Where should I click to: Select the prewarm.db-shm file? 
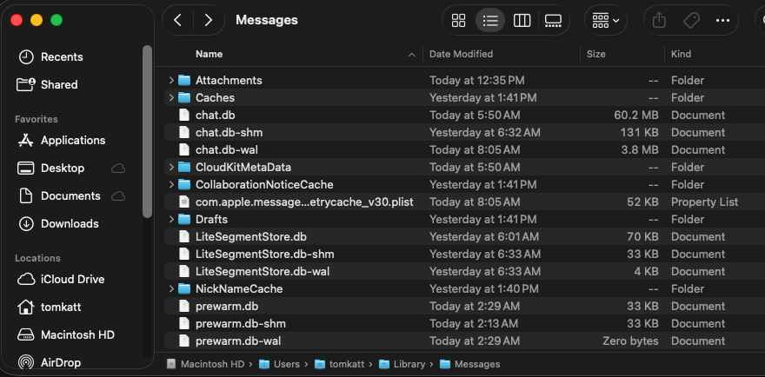pyautogui.click(x=241, y=324)
